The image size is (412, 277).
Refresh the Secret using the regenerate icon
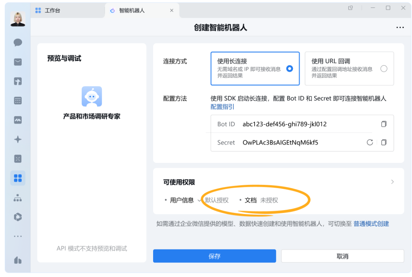click(370, 142)
